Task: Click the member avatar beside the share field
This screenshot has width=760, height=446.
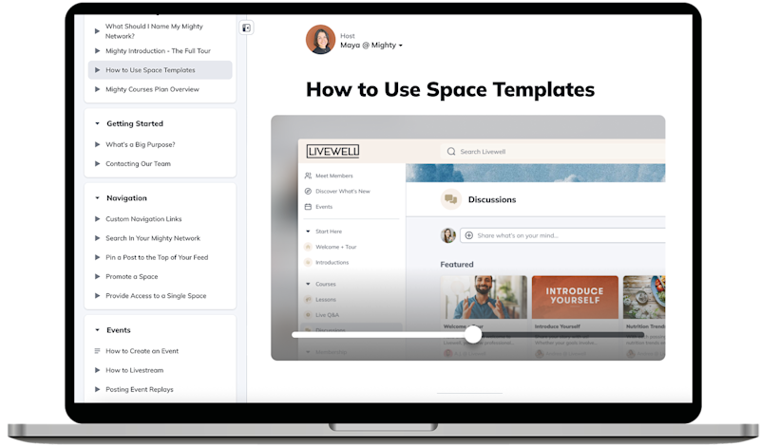Action: (447, 236)
